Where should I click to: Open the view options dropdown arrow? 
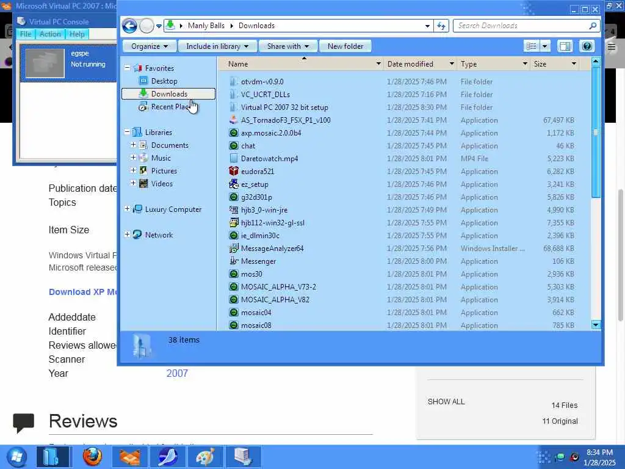(x=545, y=46)
